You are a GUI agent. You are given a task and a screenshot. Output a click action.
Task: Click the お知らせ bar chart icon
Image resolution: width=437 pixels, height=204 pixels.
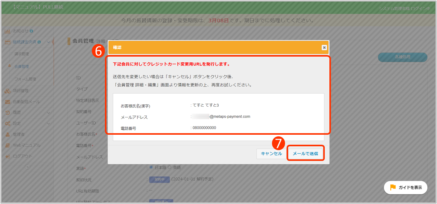tap(7, 31)
